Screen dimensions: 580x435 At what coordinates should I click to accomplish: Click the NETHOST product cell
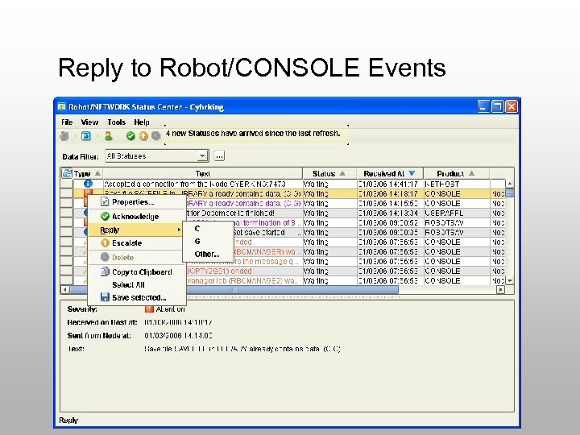pyautogui.click(x=457, y=184)
